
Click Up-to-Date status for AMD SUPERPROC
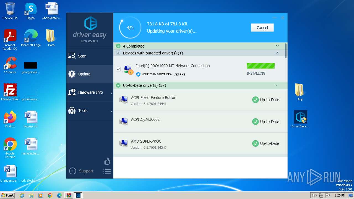coord(266,143)
